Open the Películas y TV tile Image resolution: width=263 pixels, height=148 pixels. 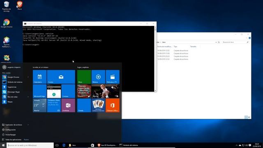click(113, 77)
